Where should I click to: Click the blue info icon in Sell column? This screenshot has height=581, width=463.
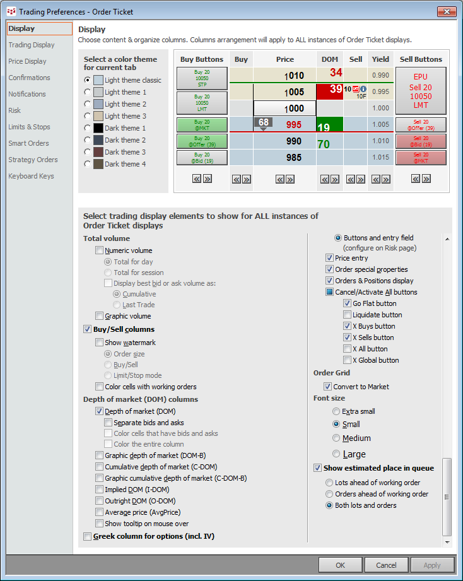363,89
